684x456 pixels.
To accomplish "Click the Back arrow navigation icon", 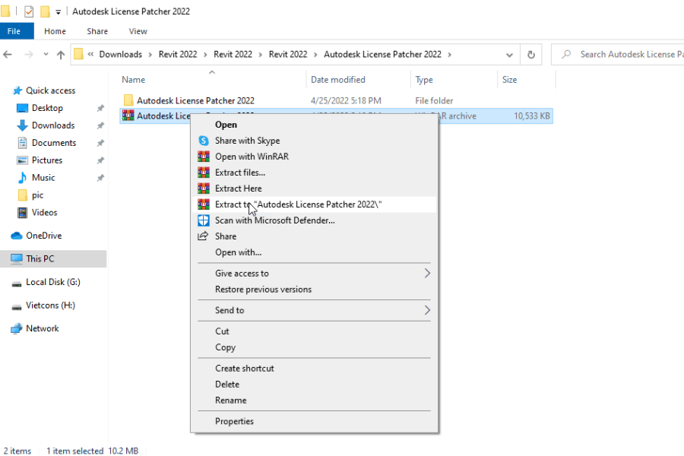I will [x=8, y=55].
